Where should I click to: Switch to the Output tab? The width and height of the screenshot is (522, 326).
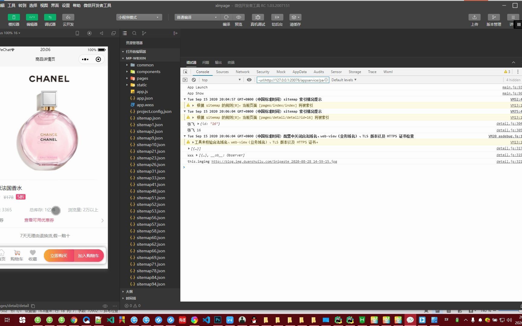click(x=218, y=62)
